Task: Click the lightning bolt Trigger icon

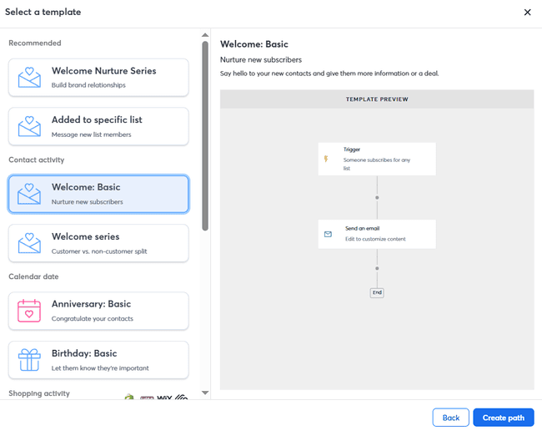Action: coord(327,159)
